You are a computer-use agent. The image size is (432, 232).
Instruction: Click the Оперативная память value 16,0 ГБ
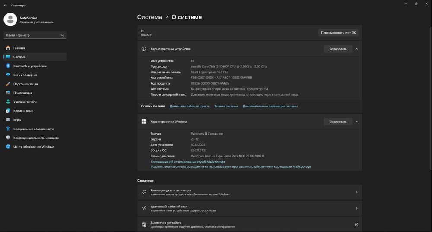point(210,72)
